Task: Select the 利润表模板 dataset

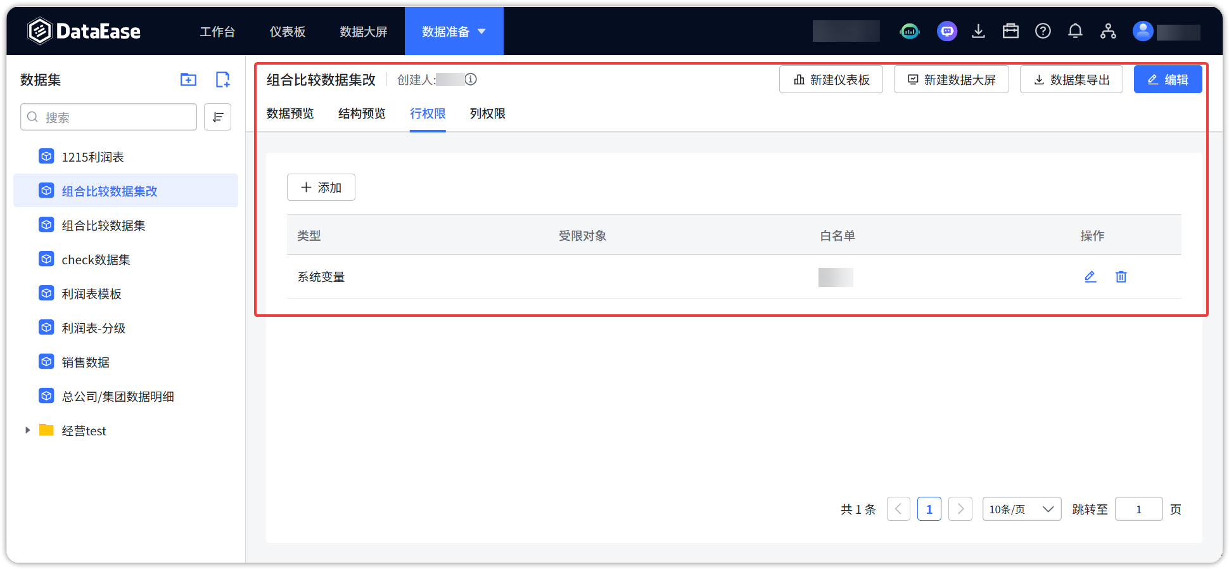Action: pos(91,294)
